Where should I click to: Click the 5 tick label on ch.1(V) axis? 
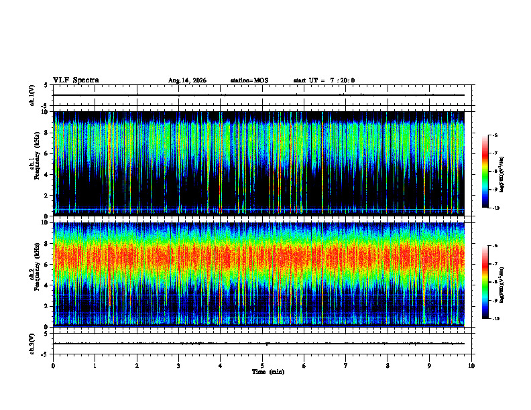pos(46,85)
